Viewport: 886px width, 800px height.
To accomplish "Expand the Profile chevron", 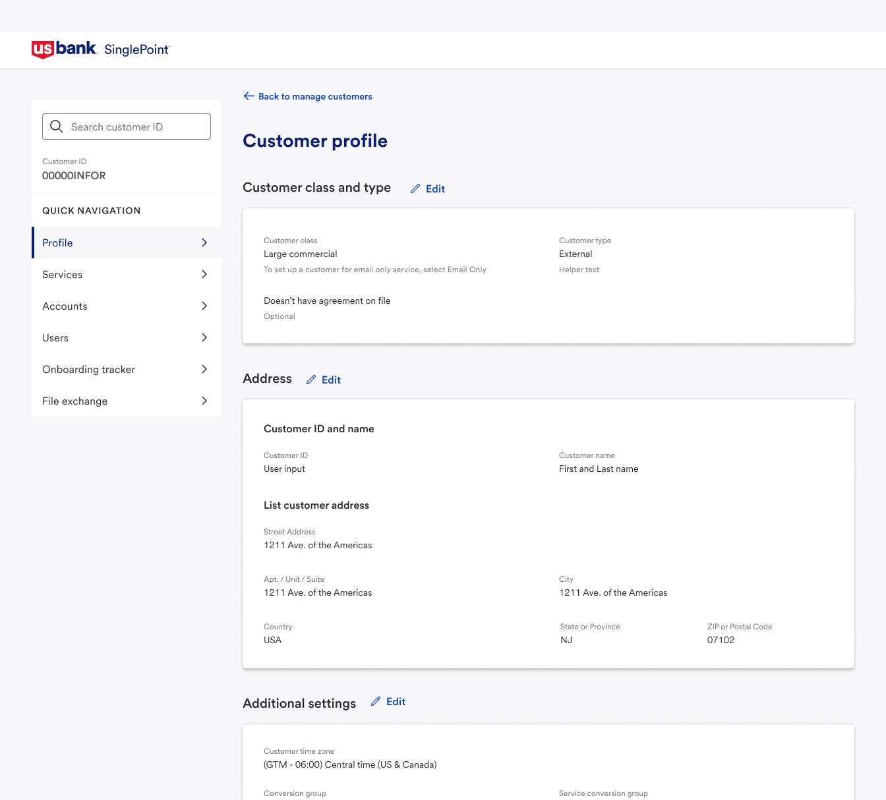I will [x=204, y=243].
